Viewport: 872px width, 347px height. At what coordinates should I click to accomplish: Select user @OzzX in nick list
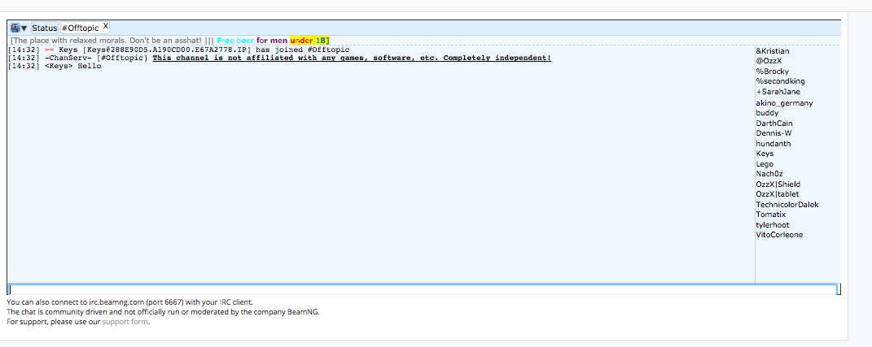(769, 61)
